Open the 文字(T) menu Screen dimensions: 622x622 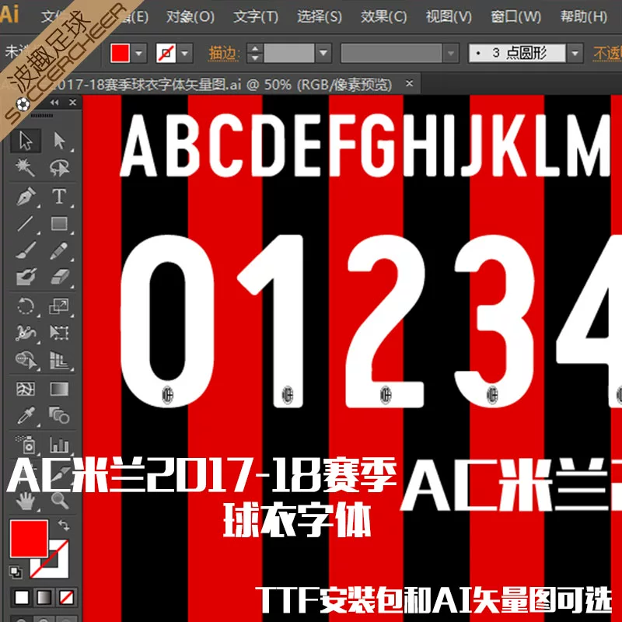[256, 16]
